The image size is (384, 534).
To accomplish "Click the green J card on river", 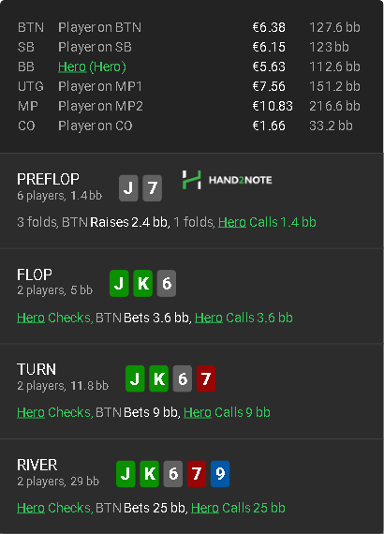I will point(126,474).
